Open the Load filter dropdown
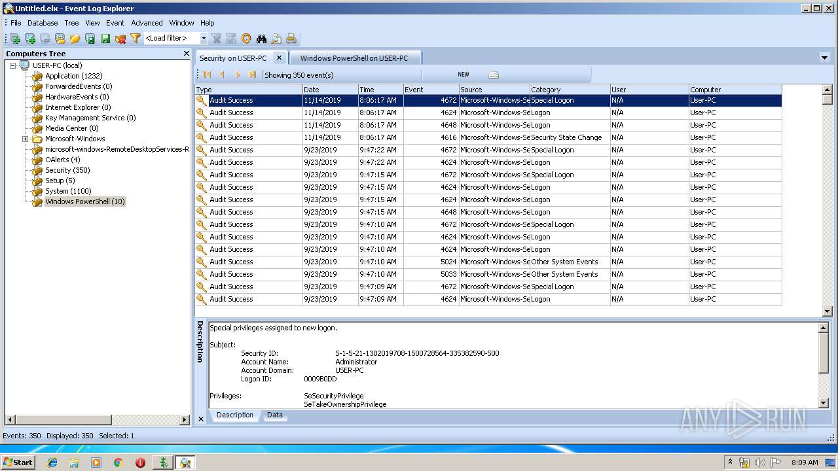 (204, 39)
